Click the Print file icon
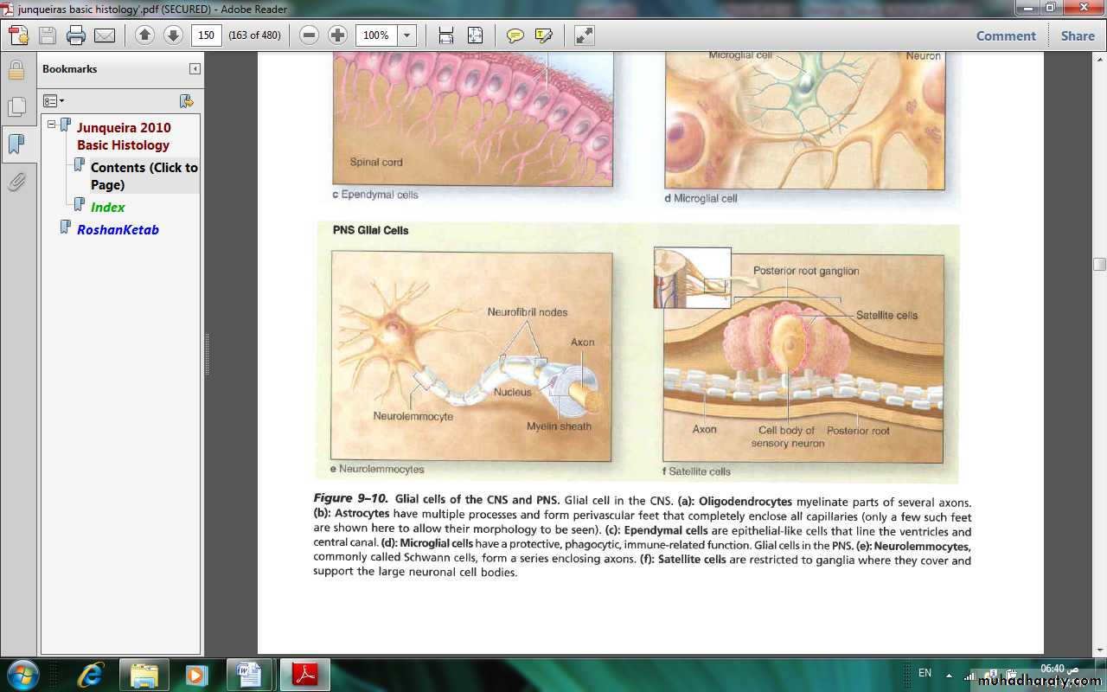Screen dimensions: 1107x692 (76, 35)
